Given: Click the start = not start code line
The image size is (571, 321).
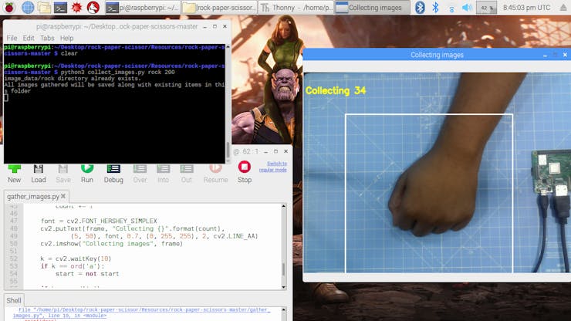Looking at the screenshot, I should pos(87,274).
